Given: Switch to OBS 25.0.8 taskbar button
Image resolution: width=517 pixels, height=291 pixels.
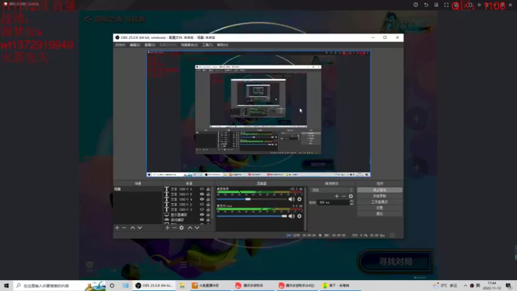Looking at the screenshot, I should click(x=154, y=285).
